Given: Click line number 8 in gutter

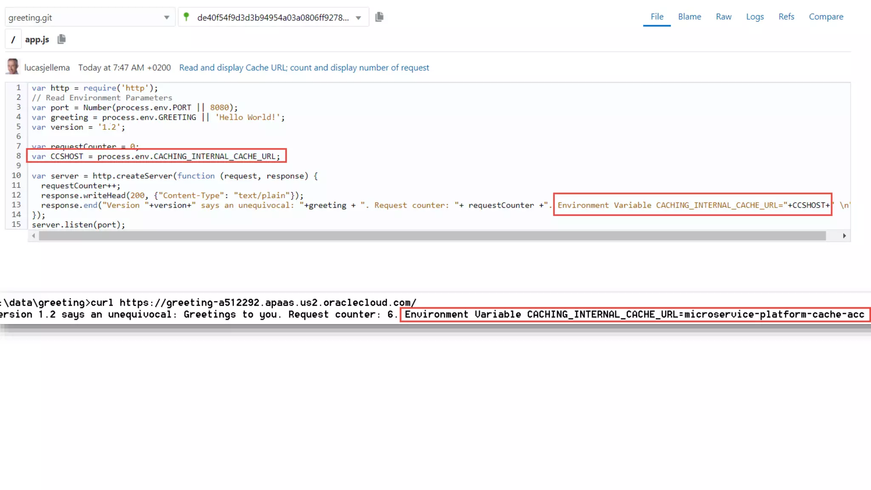Looking at the screenshot, I should (18, 156).
